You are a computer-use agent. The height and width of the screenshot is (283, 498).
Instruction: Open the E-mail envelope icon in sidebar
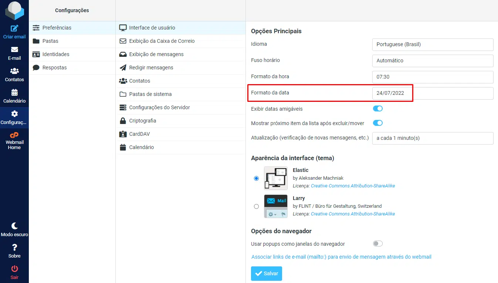tap(14, 50)
